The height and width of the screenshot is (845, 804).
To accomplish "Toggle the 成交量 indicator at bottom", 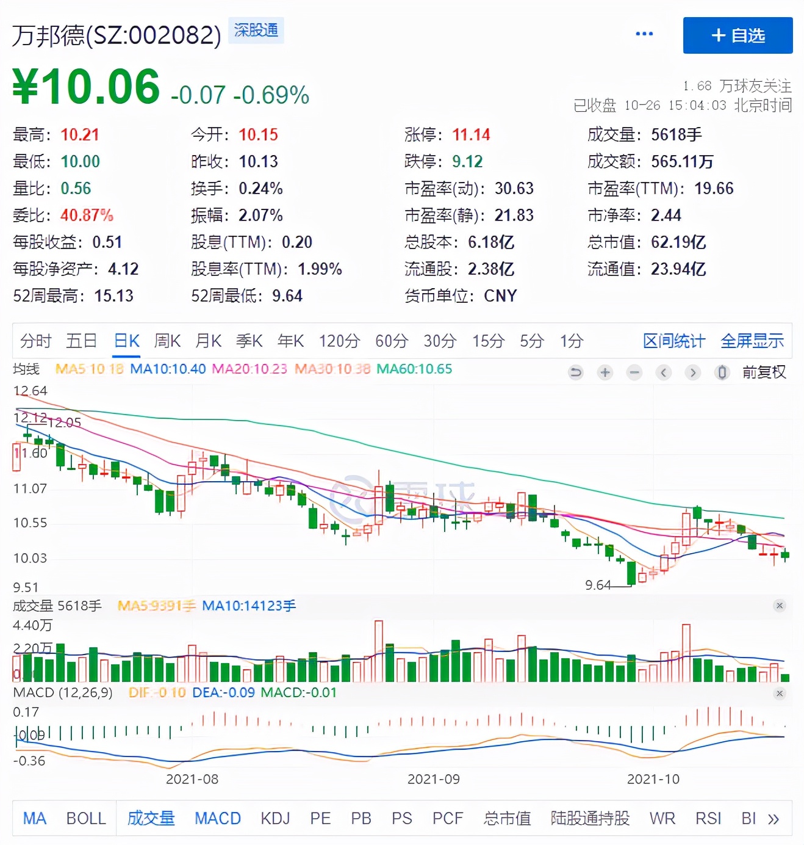I will (151, 818).
